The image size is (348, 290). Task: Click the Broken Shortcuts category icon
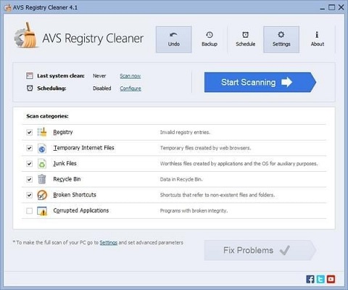click(x=42, y=195)
